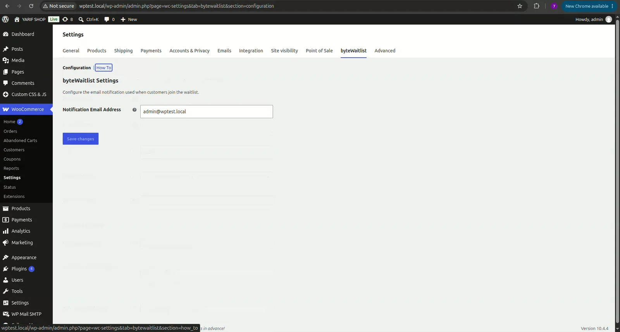Reload the page with the refresh icon
Viewport: 620px width, 332px height.
(x=31, y=6)
